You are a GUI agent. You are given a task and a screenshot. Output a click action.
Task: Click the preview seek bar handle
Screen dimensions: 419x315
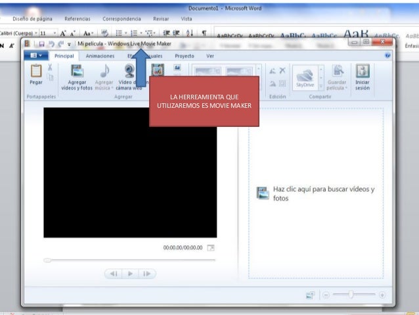click(x=47, y=260)
